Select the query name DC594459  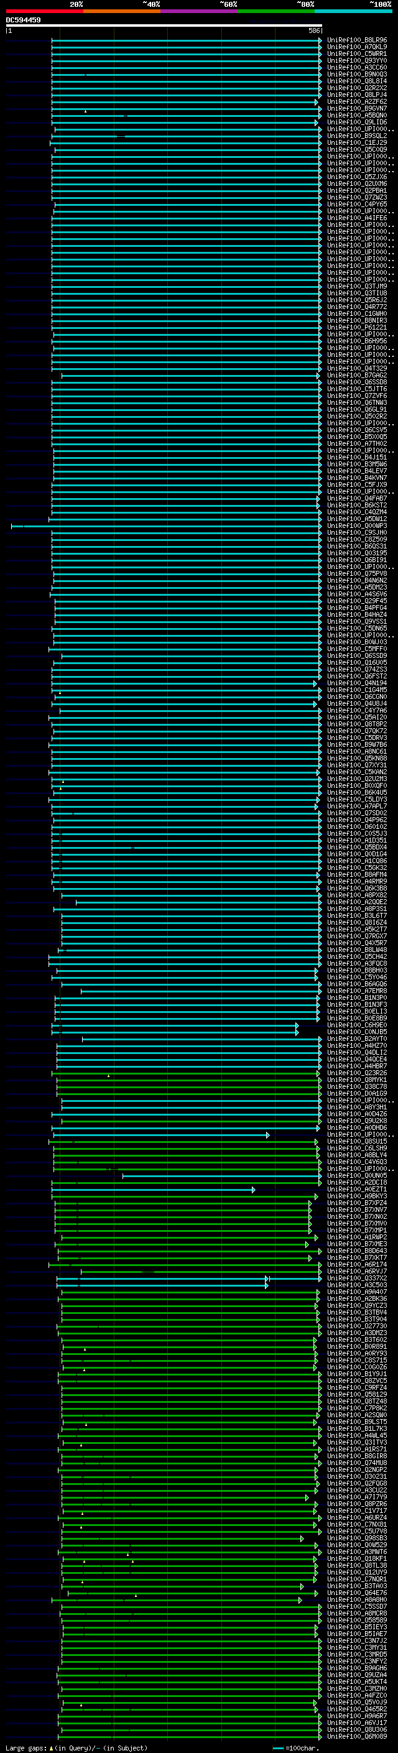pos(23,21)
